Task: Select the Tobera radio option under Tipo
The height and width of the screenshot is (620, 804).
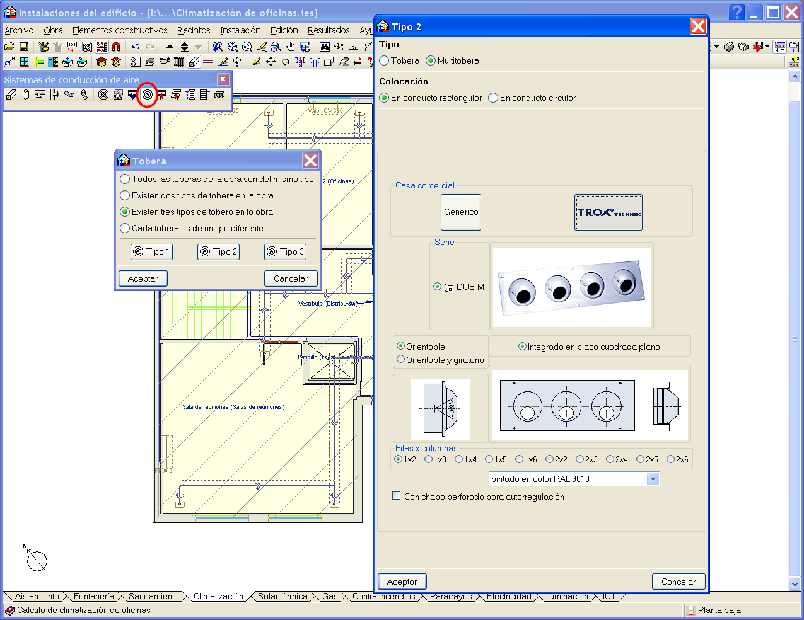Action: (x=385, y=61)
